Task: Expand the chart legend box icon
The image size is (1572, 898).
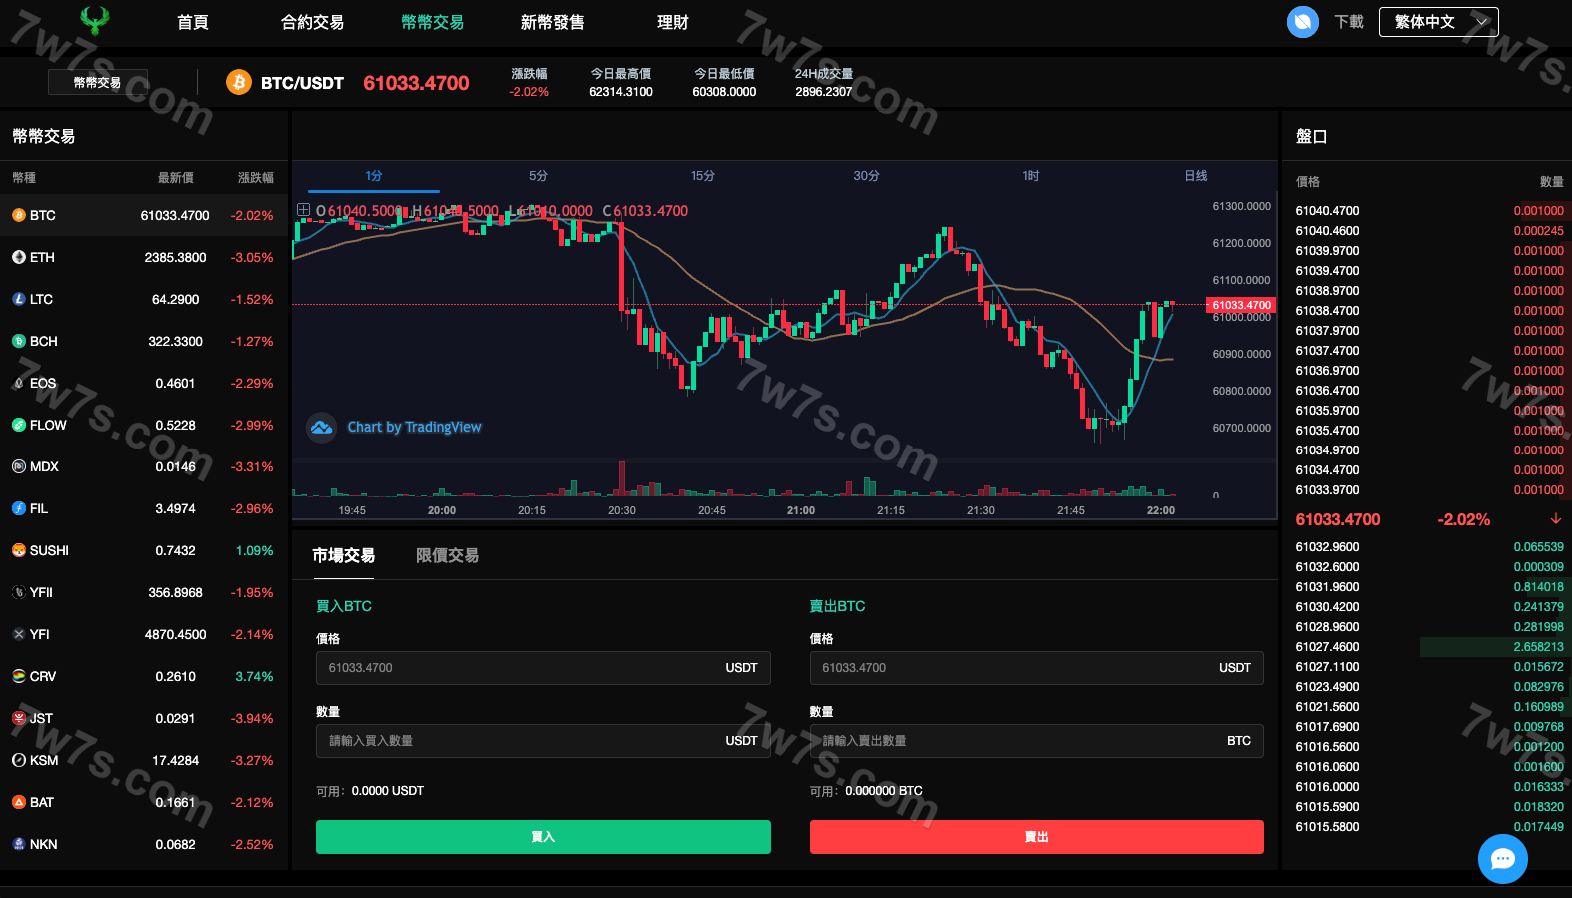Action: 303,210
